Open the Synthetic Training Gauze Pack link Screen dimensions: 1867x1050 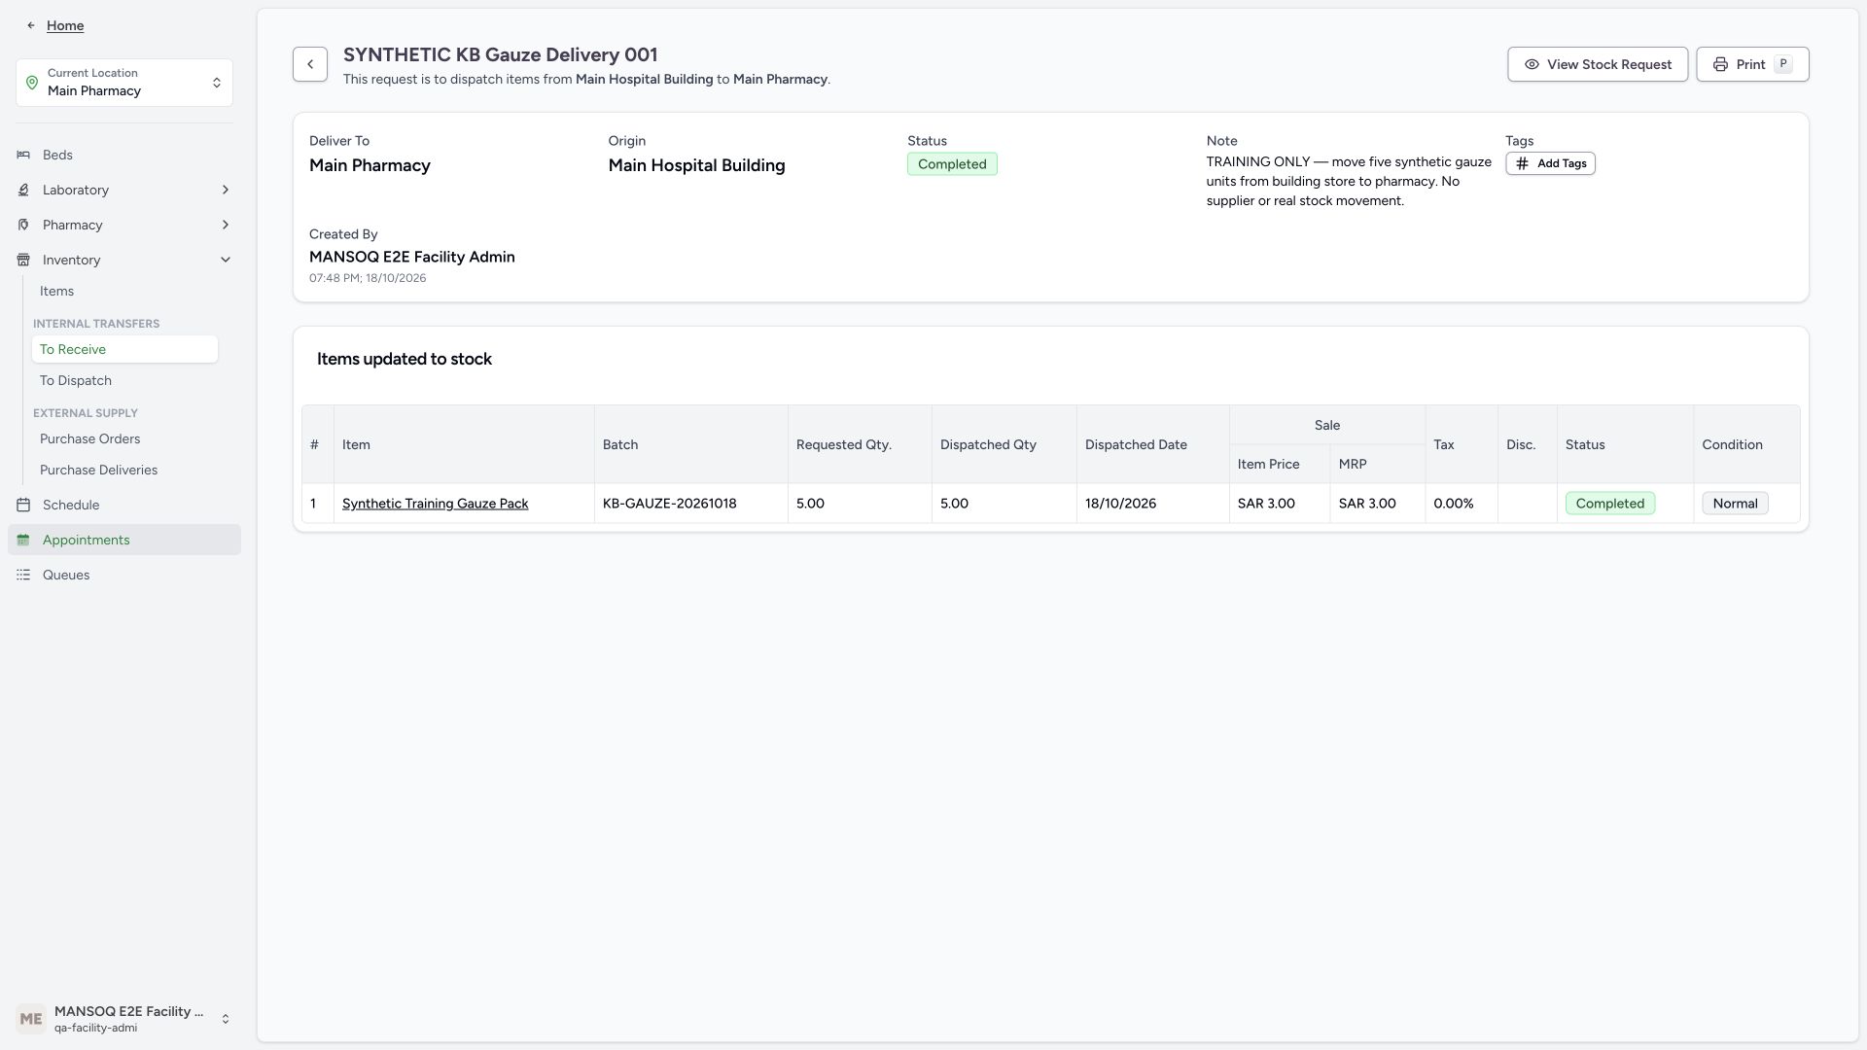(x=435, y=504)
